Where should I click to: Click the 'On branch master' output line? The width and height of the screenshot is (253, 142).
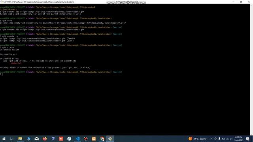tap(9, 50)
